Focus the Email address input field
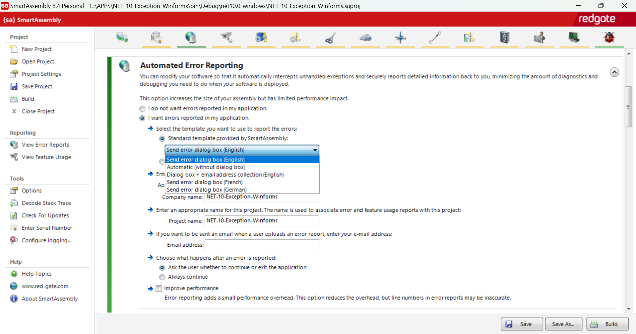Image resolution: width=636 pixels, height=334 pixels. (262, 245)
